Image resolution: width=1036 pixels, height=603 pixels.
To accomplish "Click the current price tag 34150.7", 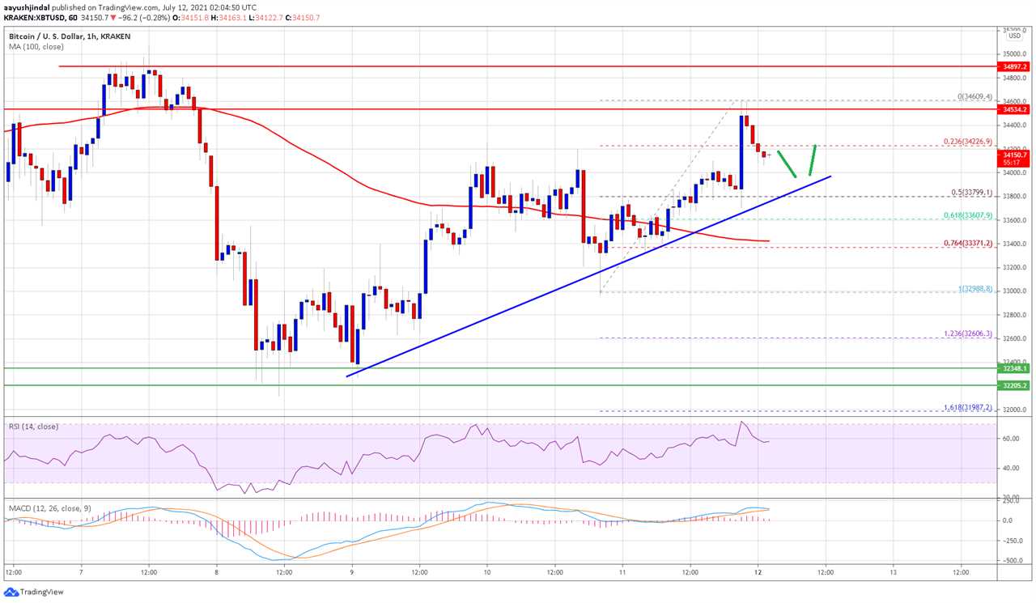I will click(1013, 154).
